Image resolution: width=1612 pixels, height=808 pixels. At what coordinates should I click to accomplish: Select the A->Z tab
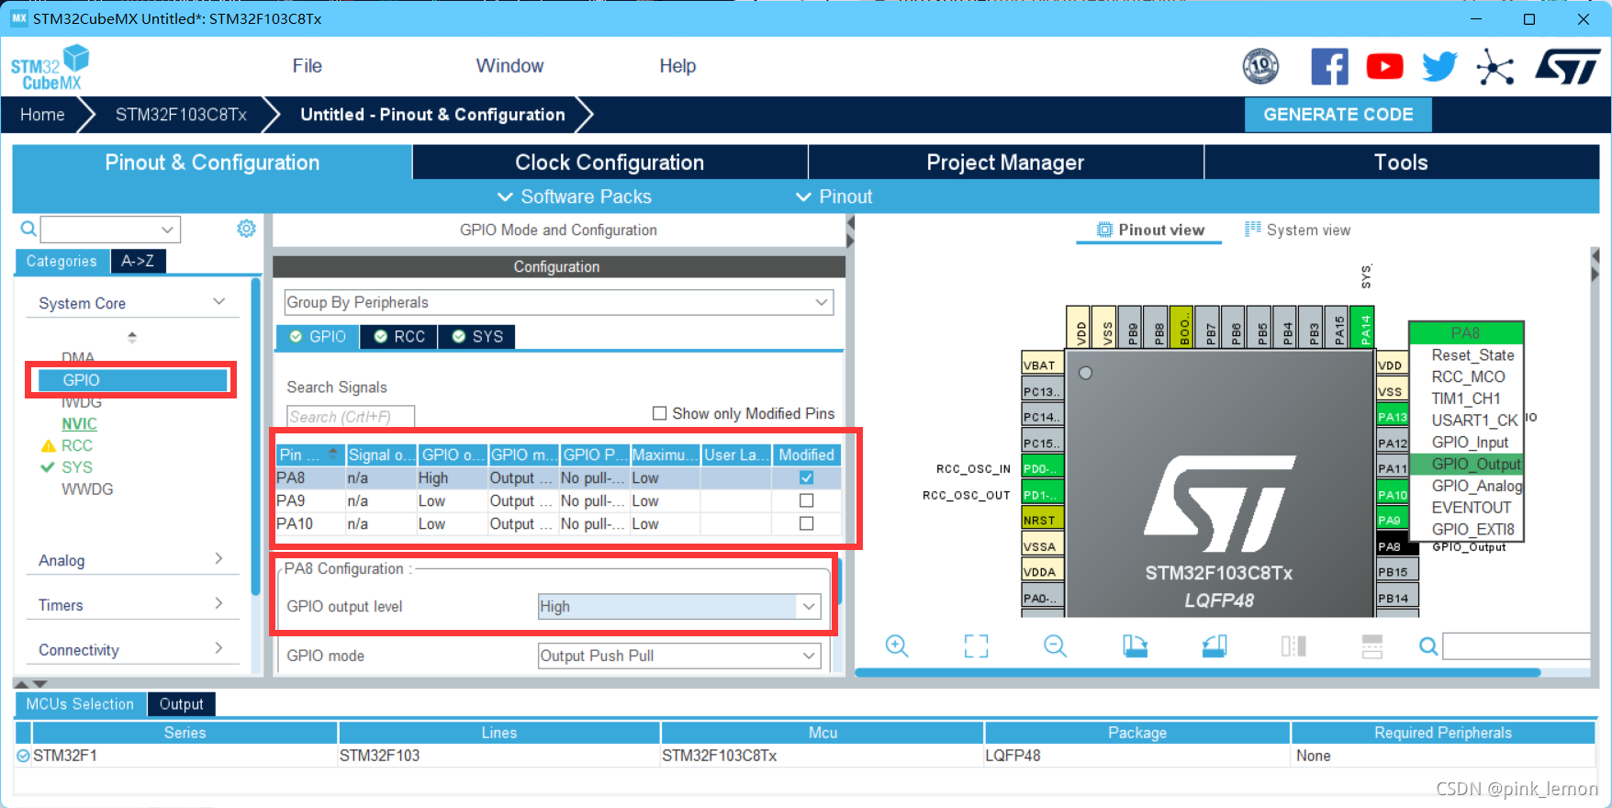[138, 261]
